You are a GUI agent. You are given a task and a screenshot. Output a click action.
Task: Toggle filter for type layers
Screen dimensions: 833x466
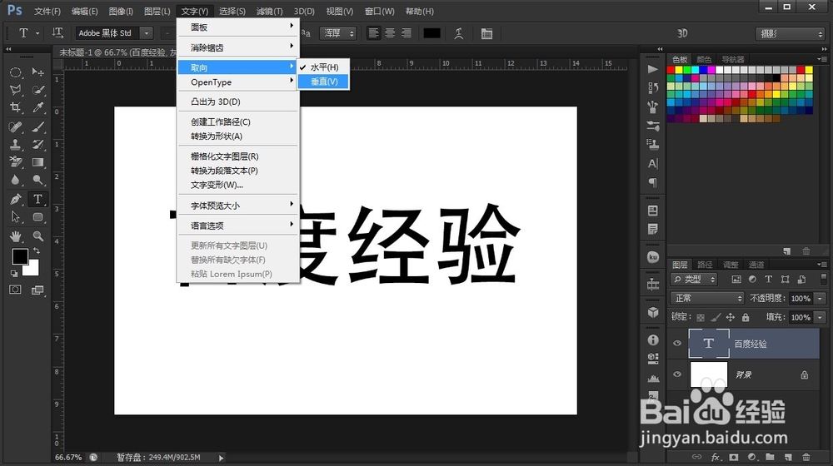click(x=768, y=279)
